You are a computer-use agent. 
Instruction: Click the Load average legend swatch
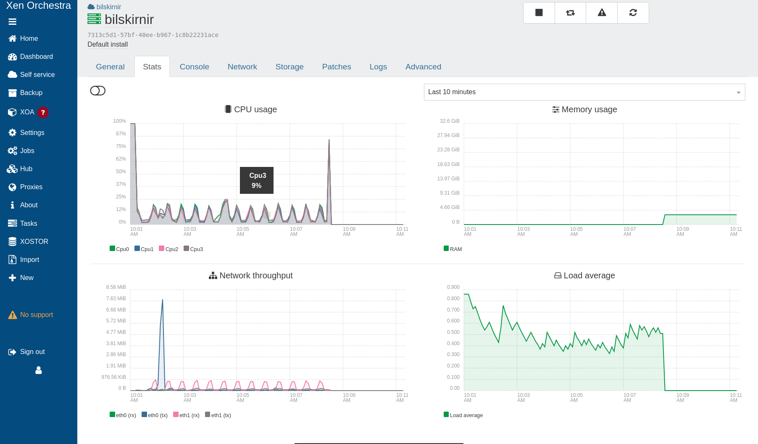(446, 415)
